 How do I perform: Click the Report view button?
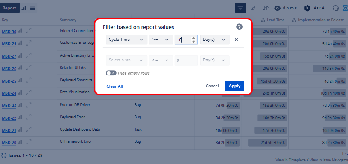[x=9, y=8]
